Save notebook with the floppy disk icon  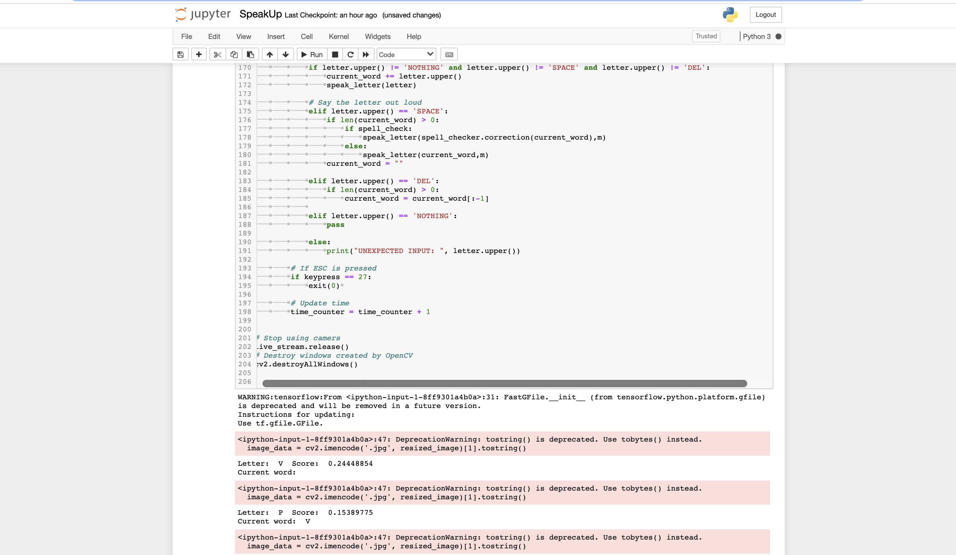[181, 55]
